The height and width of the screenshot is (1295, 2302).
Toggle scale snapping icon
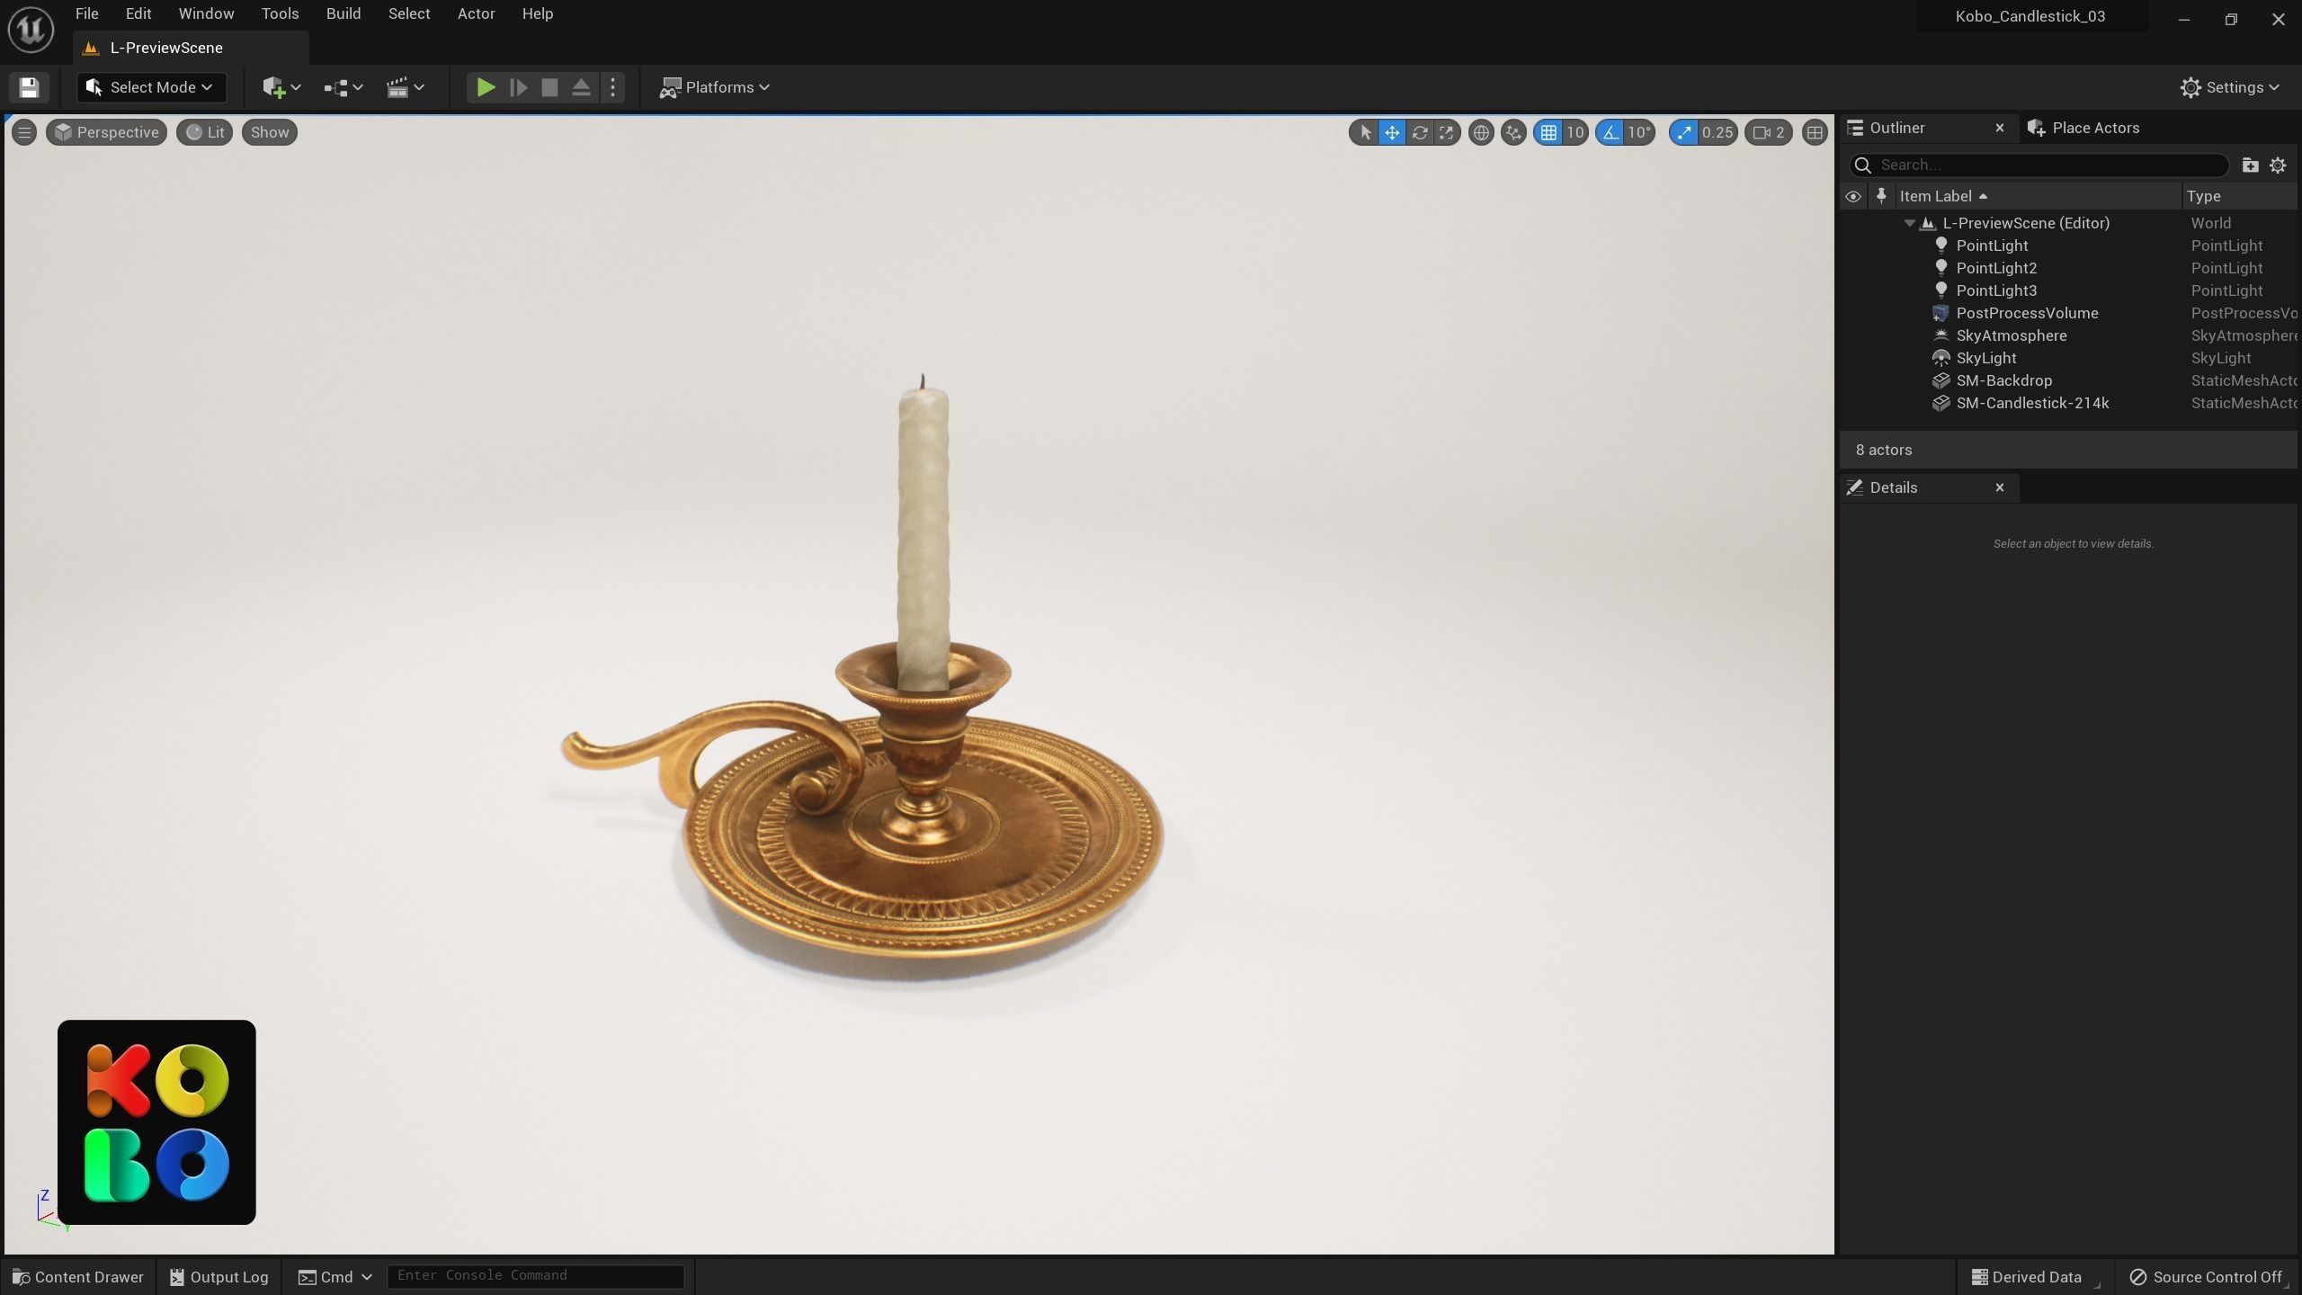[x=1682, y=132]
